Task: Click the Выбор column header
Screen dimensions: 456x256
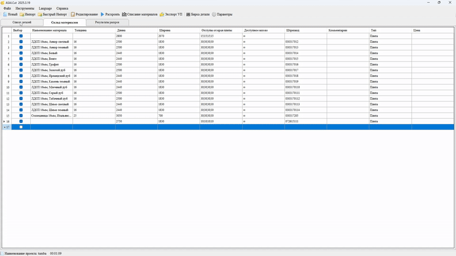Action: (x=21, y=30)
